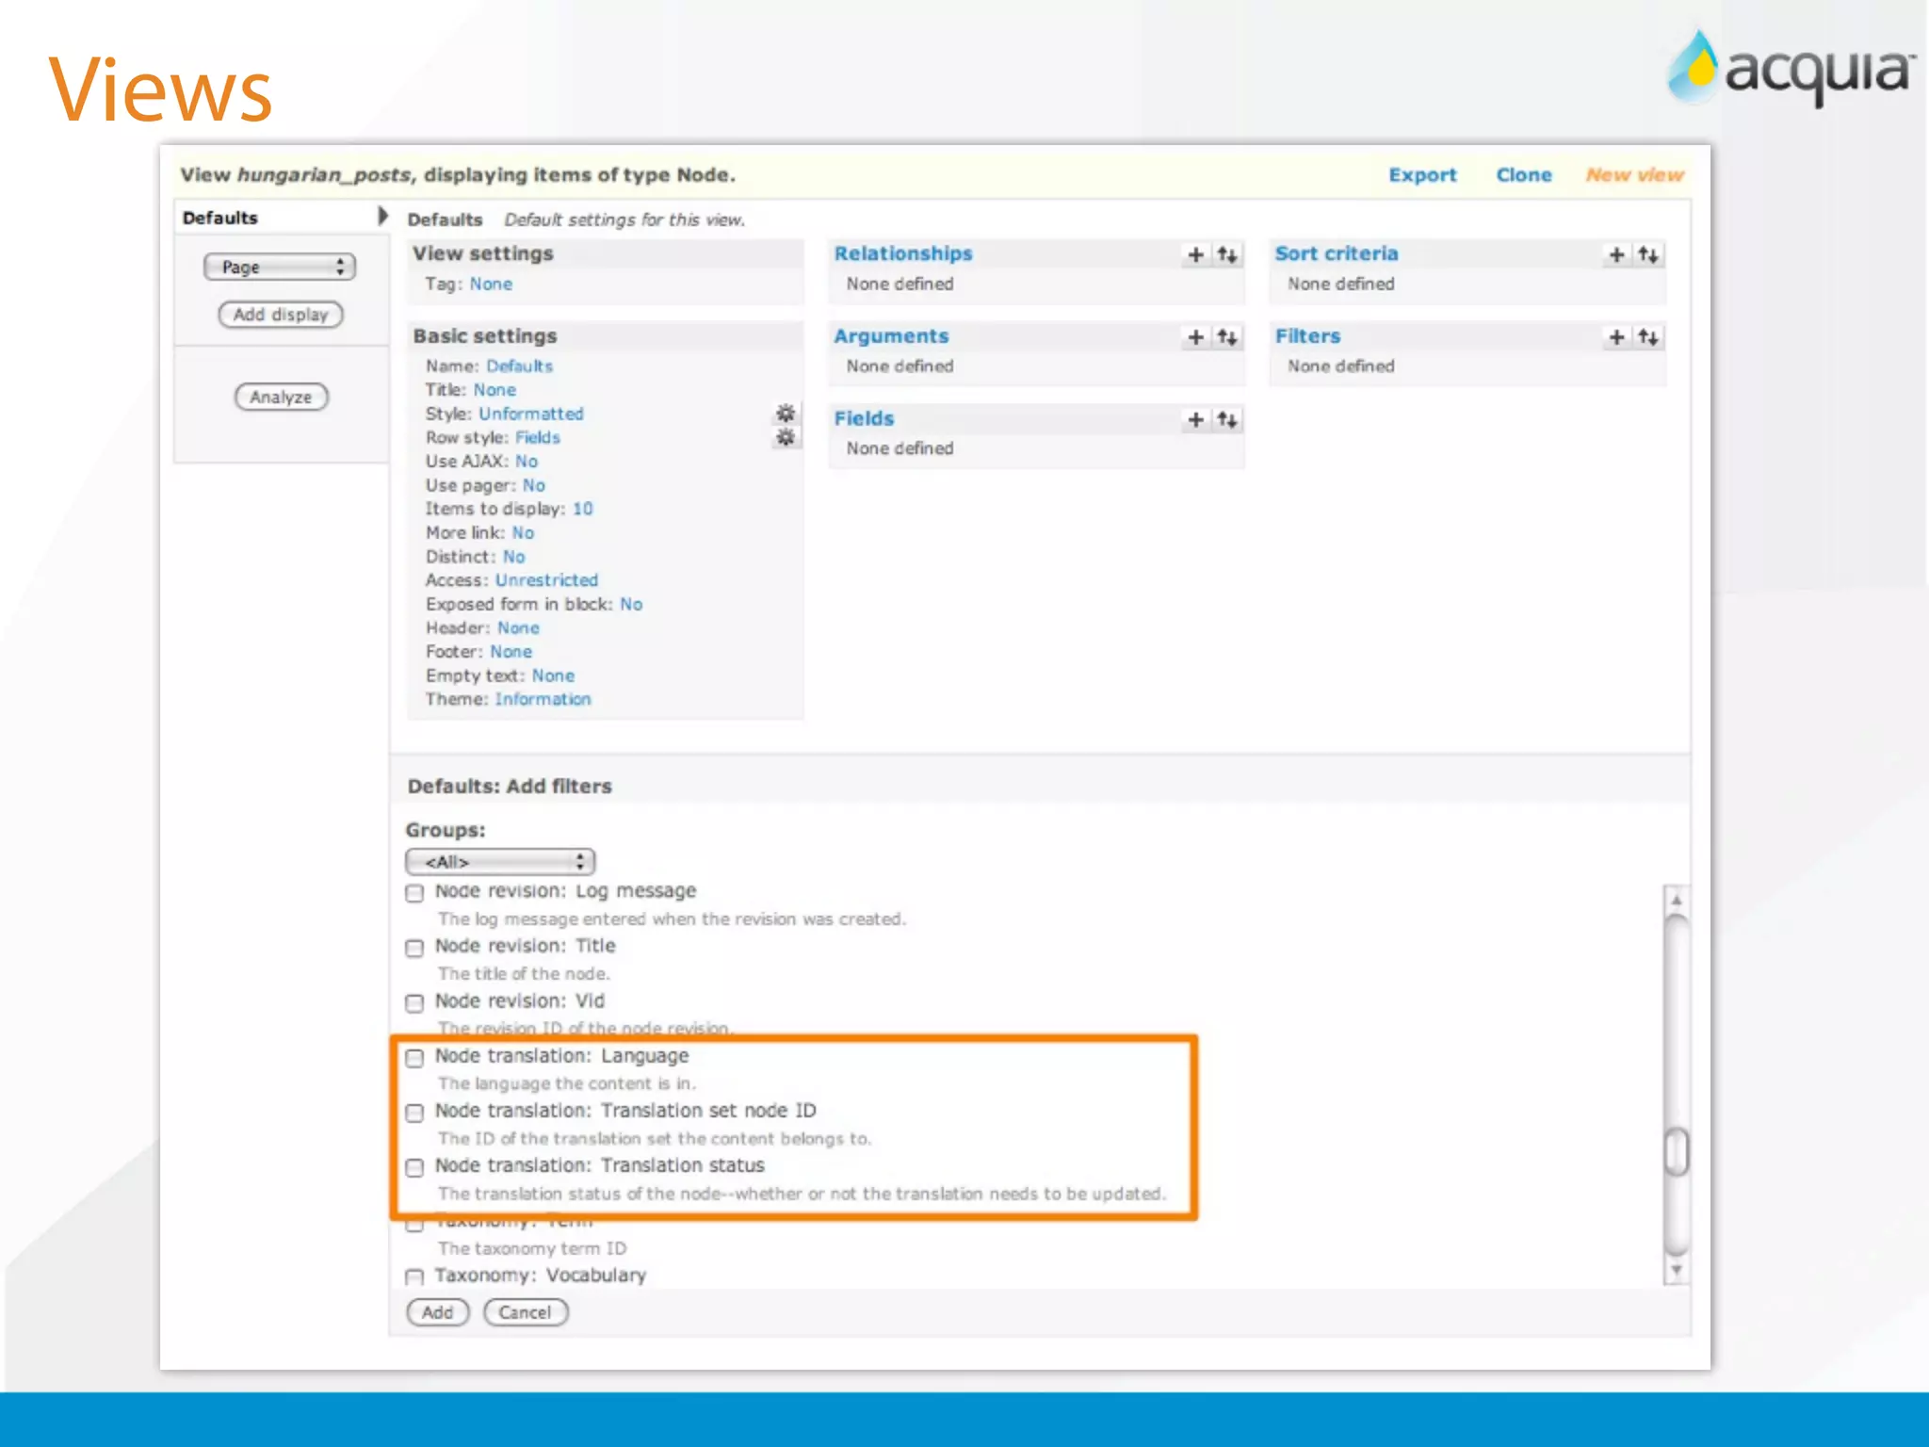Open the Page display type dropdown
Image resolution: width=1929 pixels, height=1447 pixels.
tap(280, 268)
